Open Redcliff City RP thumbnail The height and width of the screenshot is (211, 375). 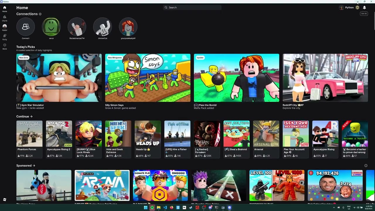click(x=325, y=78)
